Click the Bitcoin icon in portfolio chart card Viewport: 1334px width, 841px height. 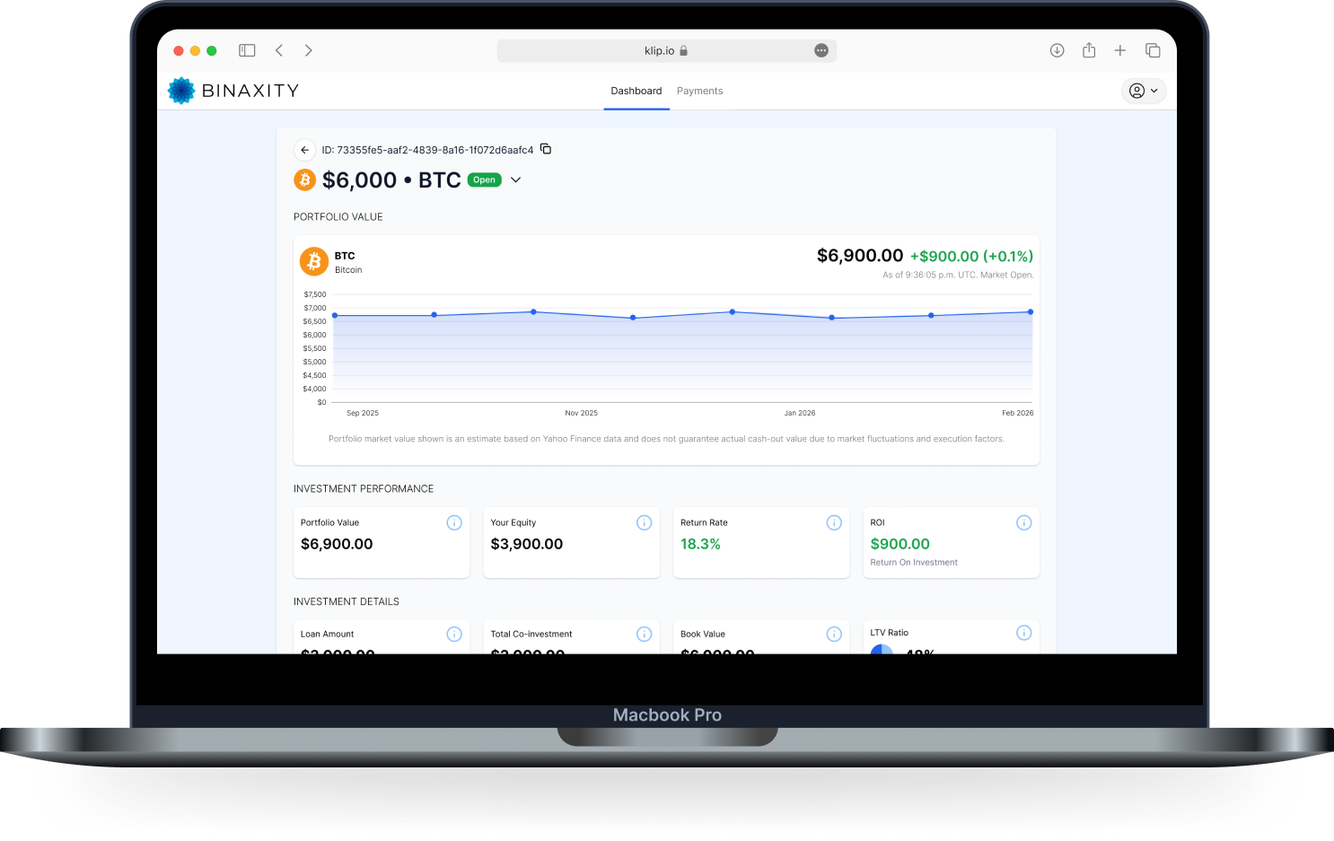coord(314,261)
